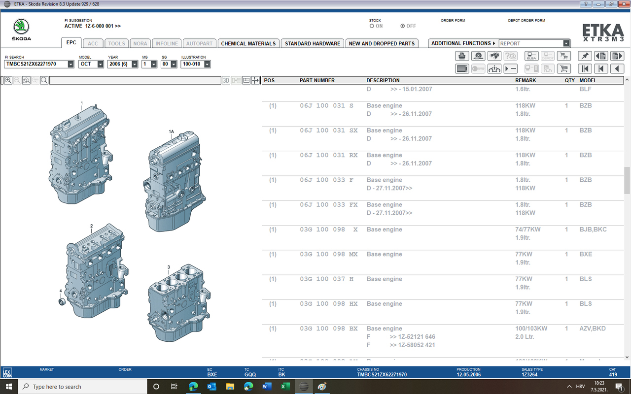Click the arrow-dash collapse icon
The width and height of the screenshot is (631, 394).
[x=511, y=69]
